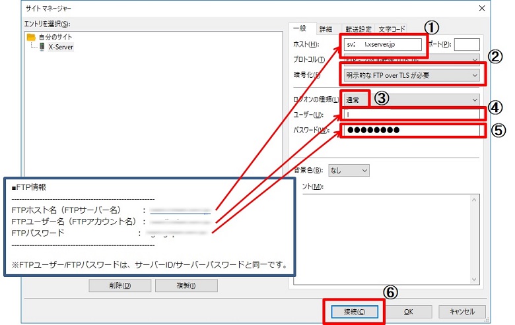
Task: Click the ホスト input field
Action: tap(383, 45)
